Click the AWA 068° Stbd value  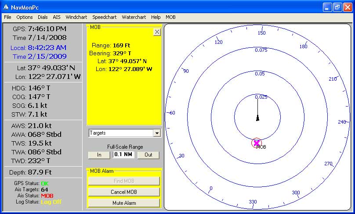(45, 135)
